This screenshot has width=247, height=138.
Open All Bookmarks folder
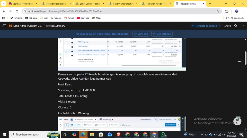point(235,18)
